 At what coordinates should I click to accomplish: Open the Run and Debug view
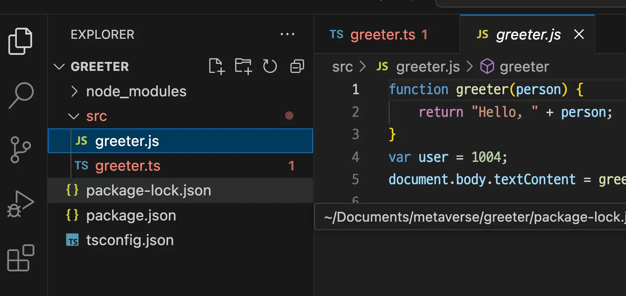(20, 204)
